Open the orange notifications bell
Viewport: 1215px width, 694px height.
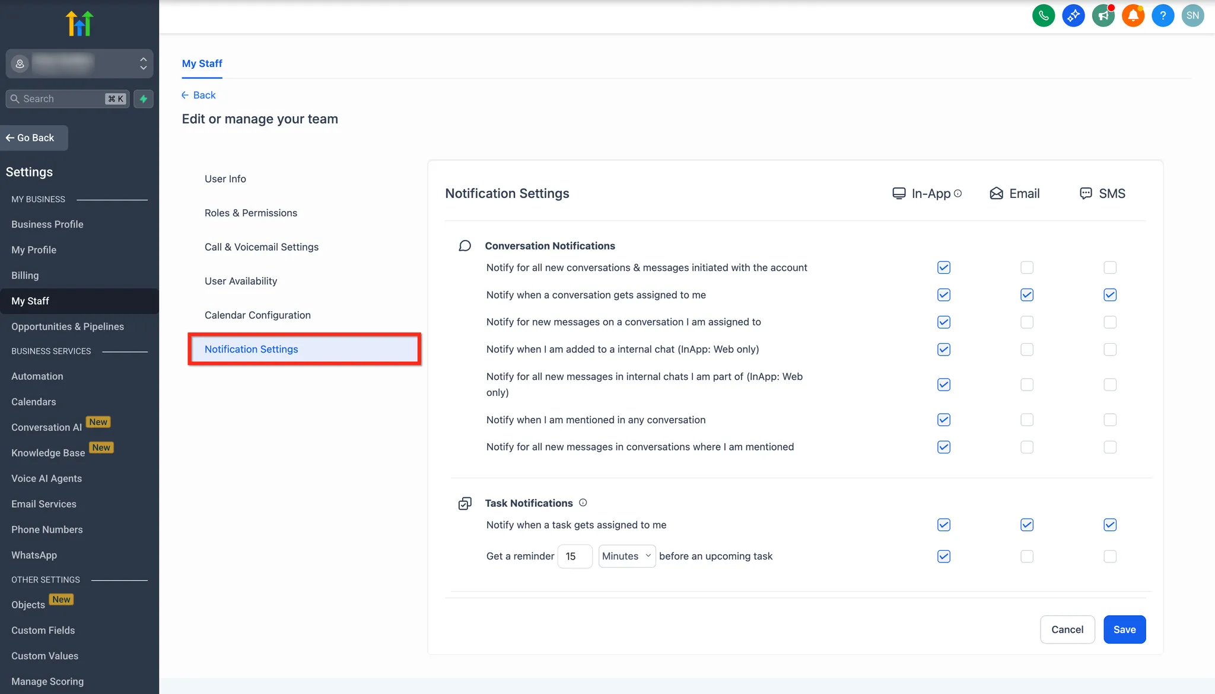(1133, 16)
